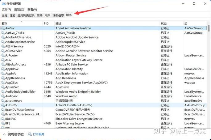Click the autoTimeSvc group cell

[193, 101]
